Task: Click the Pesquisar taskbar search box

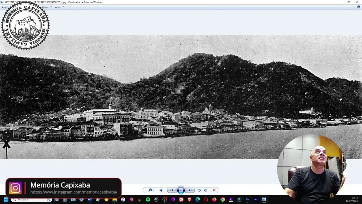Action: (x=31, y=199)
